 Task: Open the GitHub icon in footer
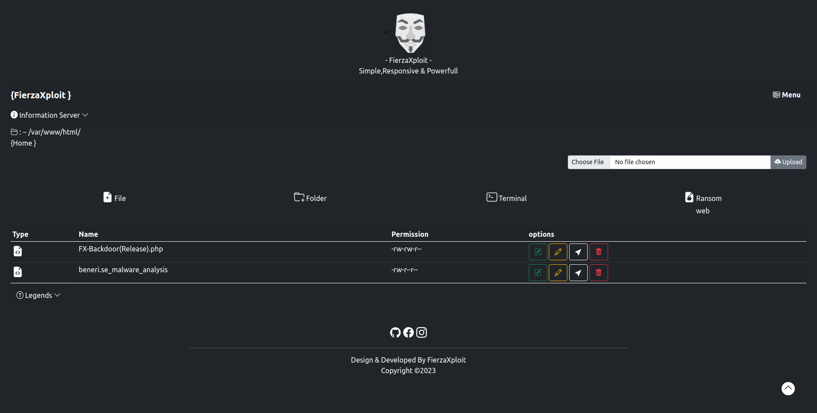pyautogui.click(x=395, y=332)
